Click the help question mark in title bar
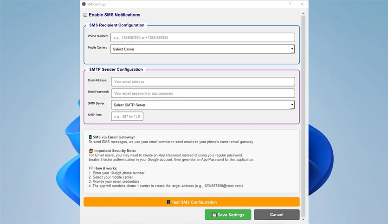This screenshot has width=388, height=224. point(290,4)
